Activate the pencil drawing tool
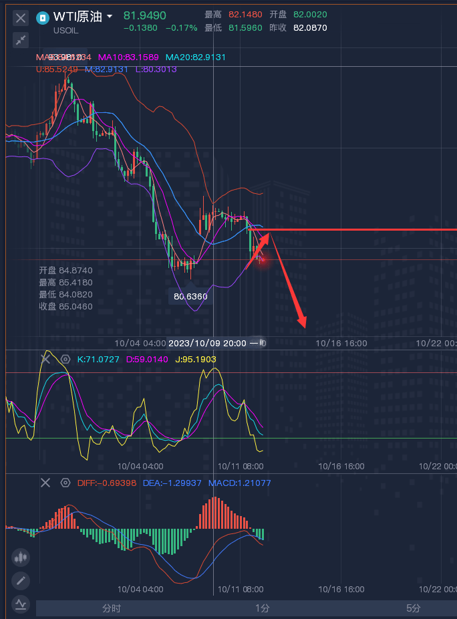This screenshot has width=457, height=619. click(x=21, y=580)
